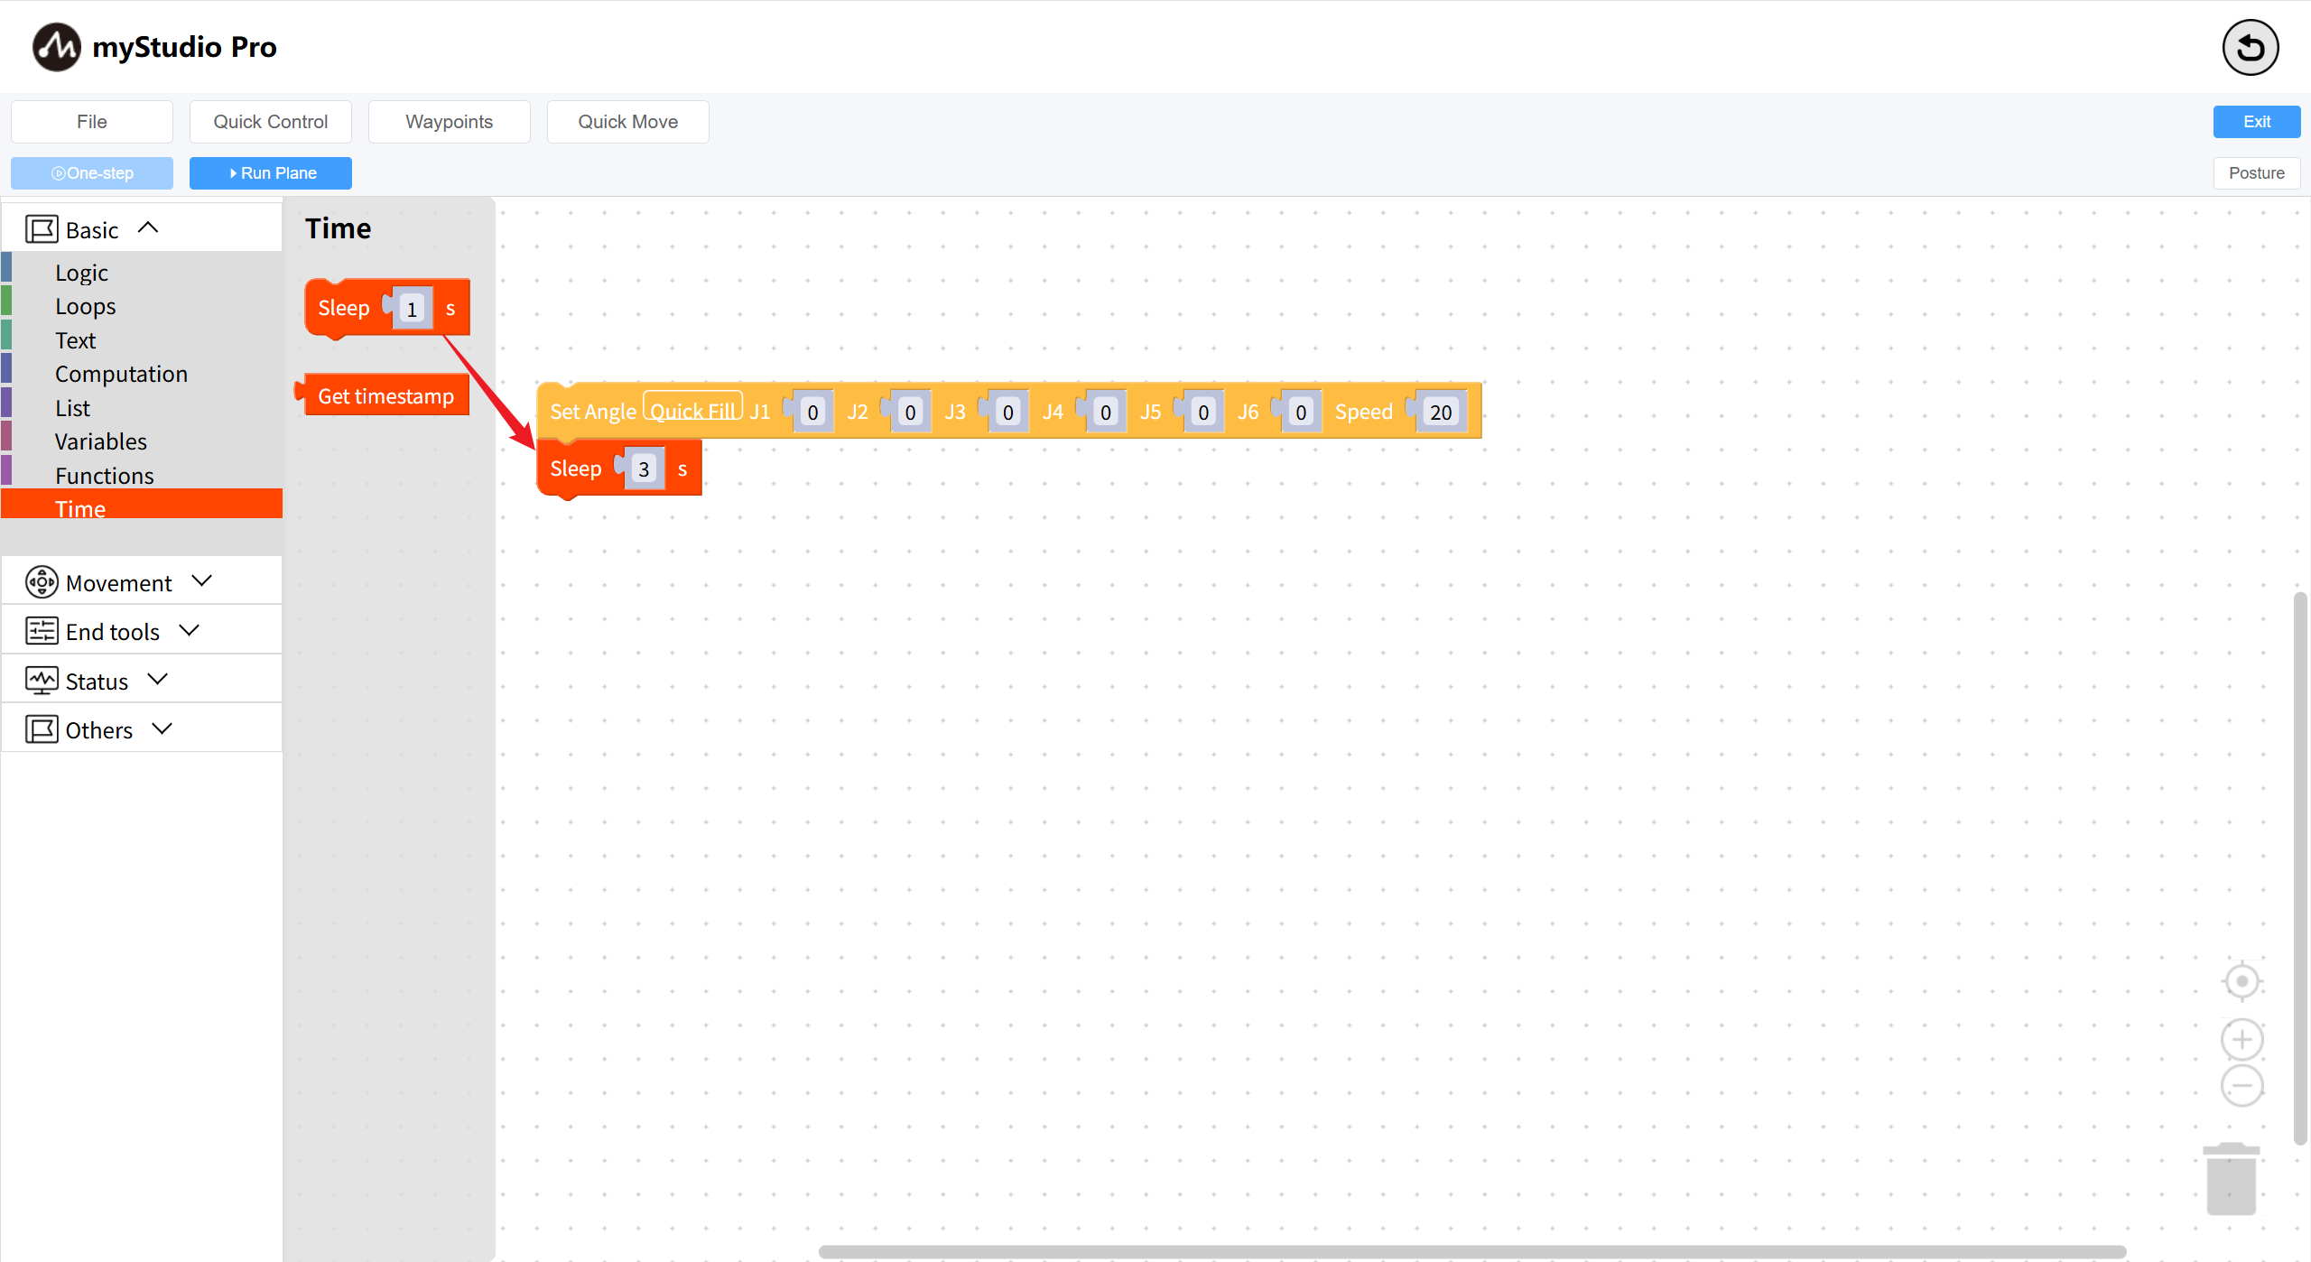This screenshot has width=2311, height=1262.
Task: Select the Loops category in Basic
Action: pos(86,306)
